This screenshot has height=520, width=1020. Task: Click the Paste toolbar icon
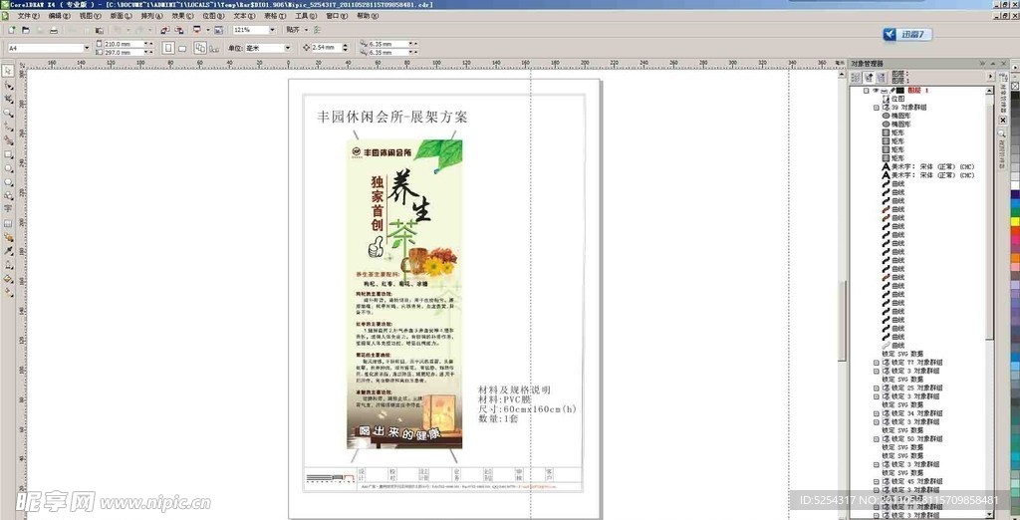pyautogui.click(x=99, y=30)
